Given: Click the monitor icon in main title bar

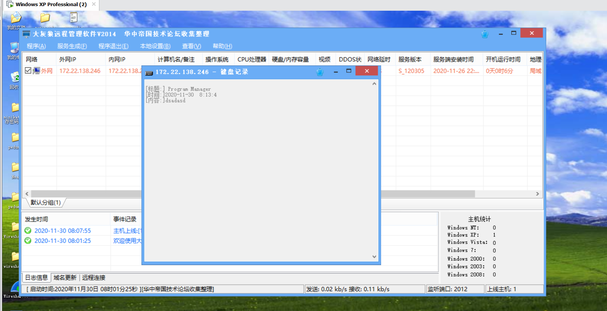Looking at the screenshot, I should 26,34.
